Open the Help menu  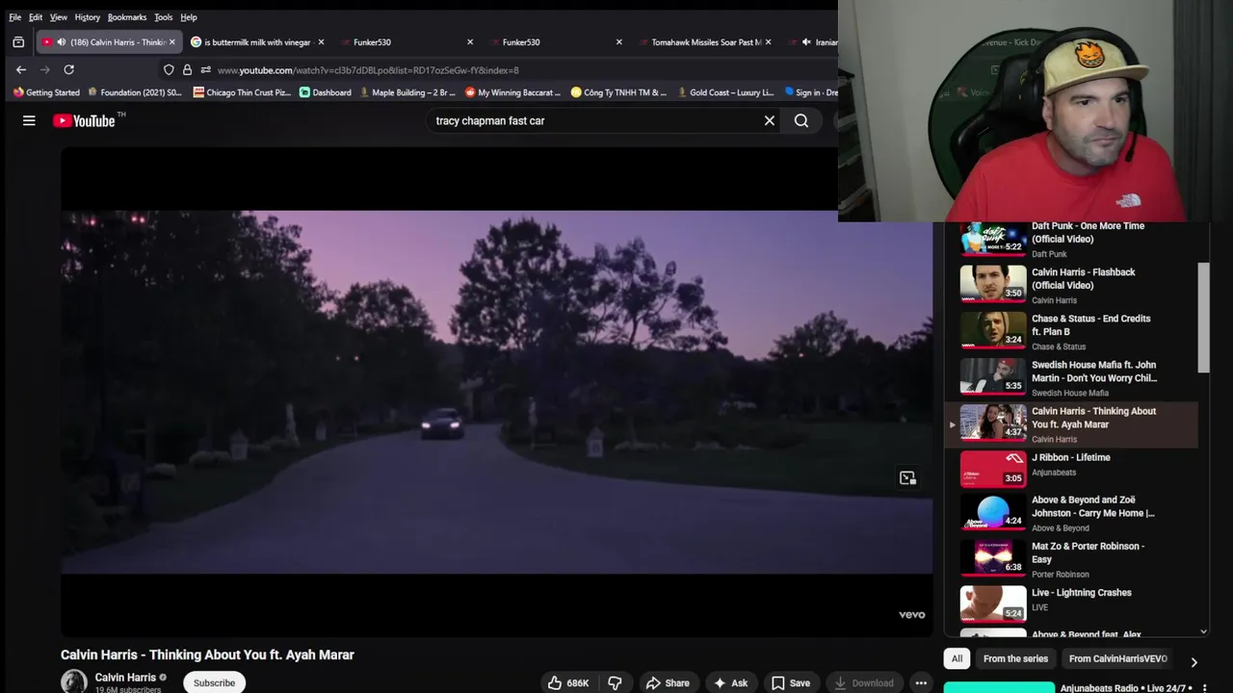click(189, 17)
